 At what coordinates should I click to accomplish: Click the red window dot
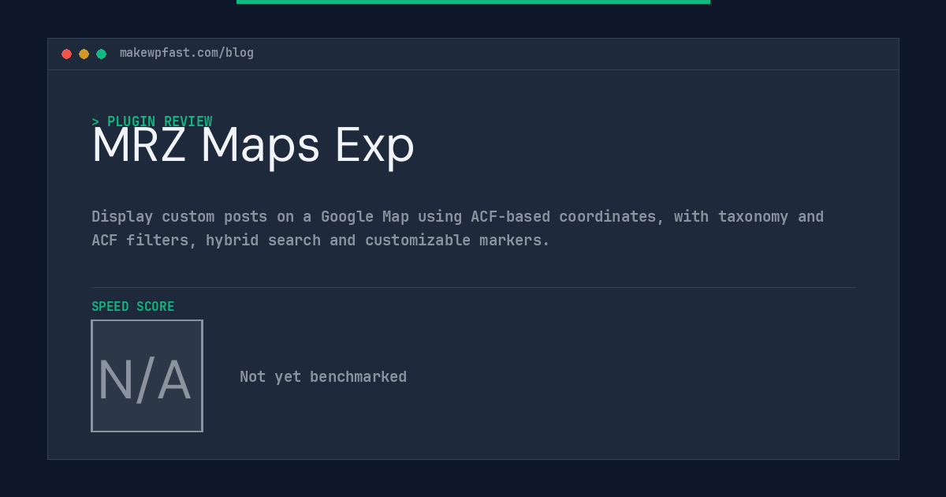pyautogui.click(x=66, y=54)
